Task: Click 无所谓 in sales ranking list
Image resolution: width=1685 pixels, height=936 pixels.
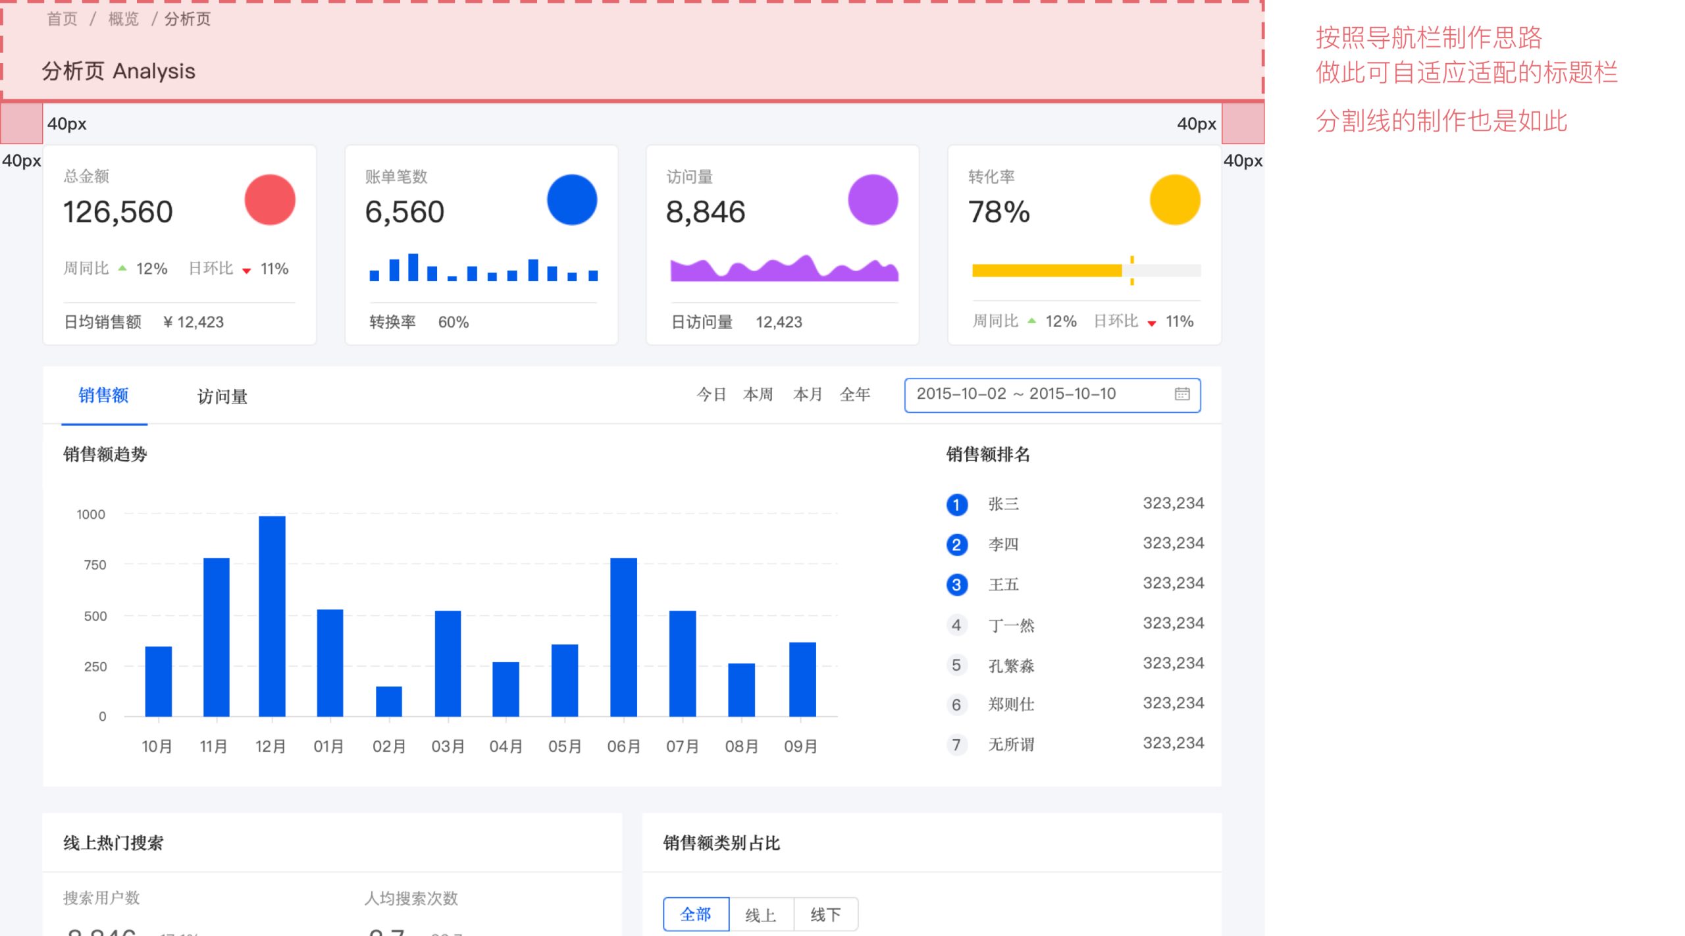Action: pos(1012,744)
